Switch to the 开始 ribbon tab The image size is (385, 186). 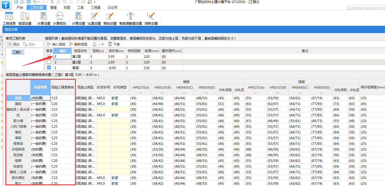pyautogui.click(x=20, y=8)
